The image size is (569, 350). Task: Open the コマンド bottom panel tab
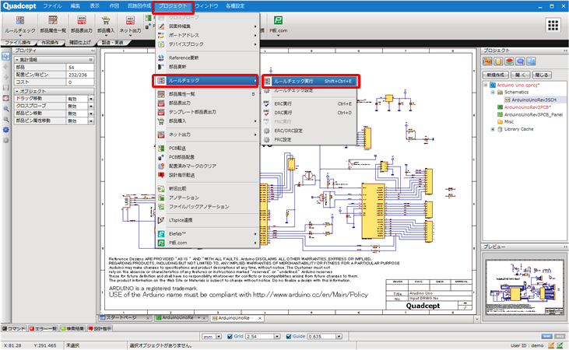coord(14,328)
